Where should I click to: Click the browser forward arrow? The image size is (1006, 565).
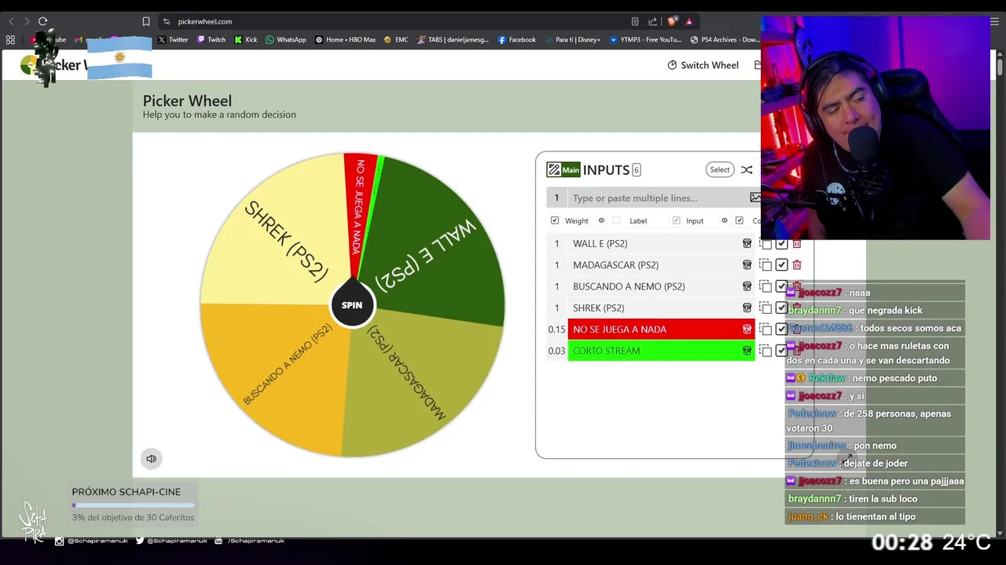coord(27,21)
